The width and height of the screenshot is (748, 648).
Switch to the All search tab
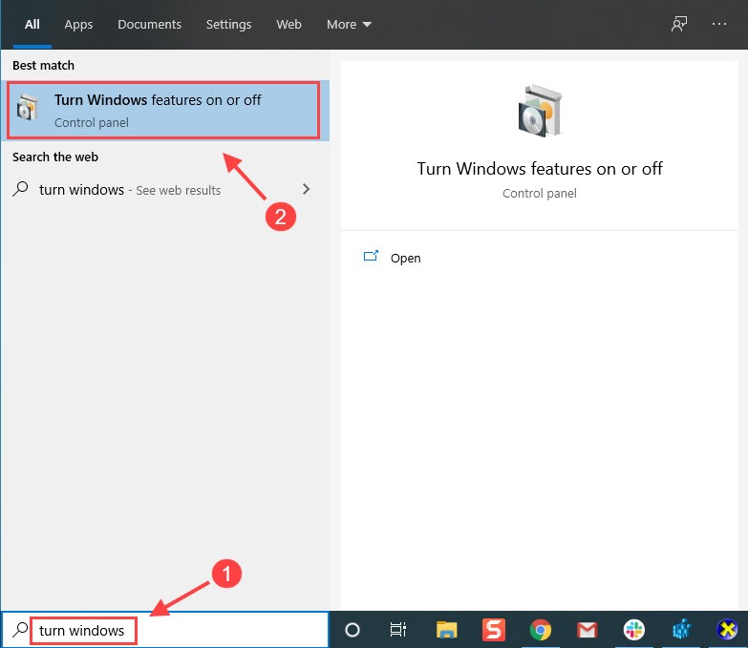coord(32,24)
